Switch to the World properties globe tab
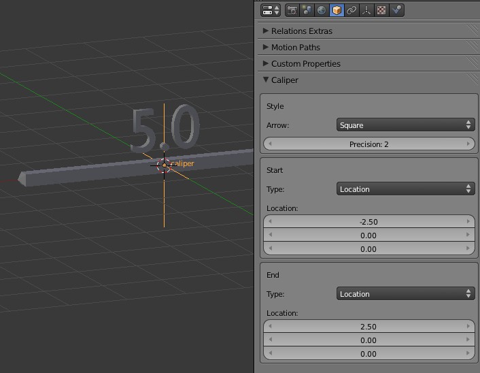The height and width of the screenshot is (373, 480). tap(322, 10)
